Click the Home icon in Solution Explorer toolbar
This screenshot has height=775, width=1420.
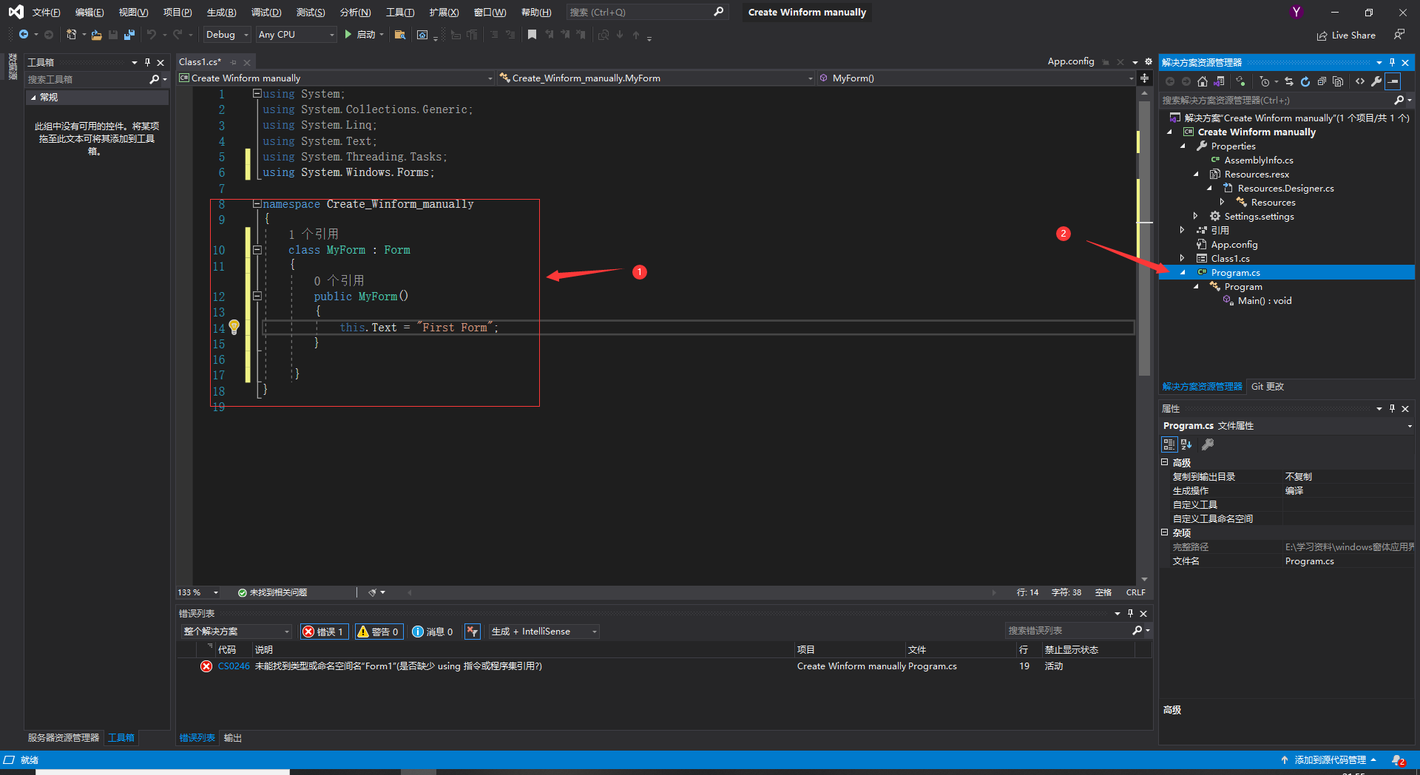click(1203, 82)
